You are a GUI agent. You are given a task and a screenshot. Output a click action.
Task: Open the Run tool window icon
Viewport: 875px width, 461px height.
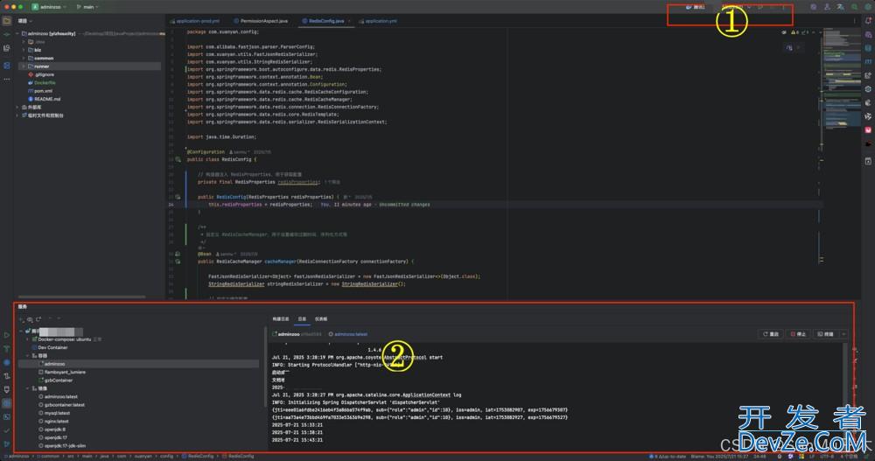click(x=7, y=335)
